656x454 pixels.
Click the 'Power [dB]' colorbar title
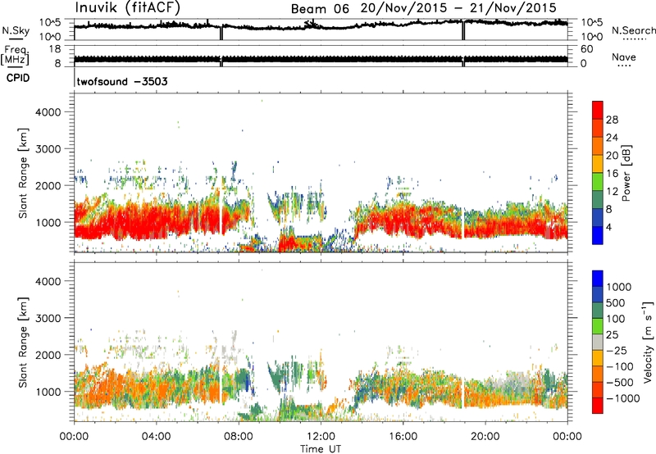pos(626,173)
